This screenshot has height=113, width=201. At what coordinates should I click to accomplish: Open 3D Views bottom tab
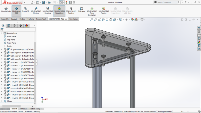(x=23, y=109)
